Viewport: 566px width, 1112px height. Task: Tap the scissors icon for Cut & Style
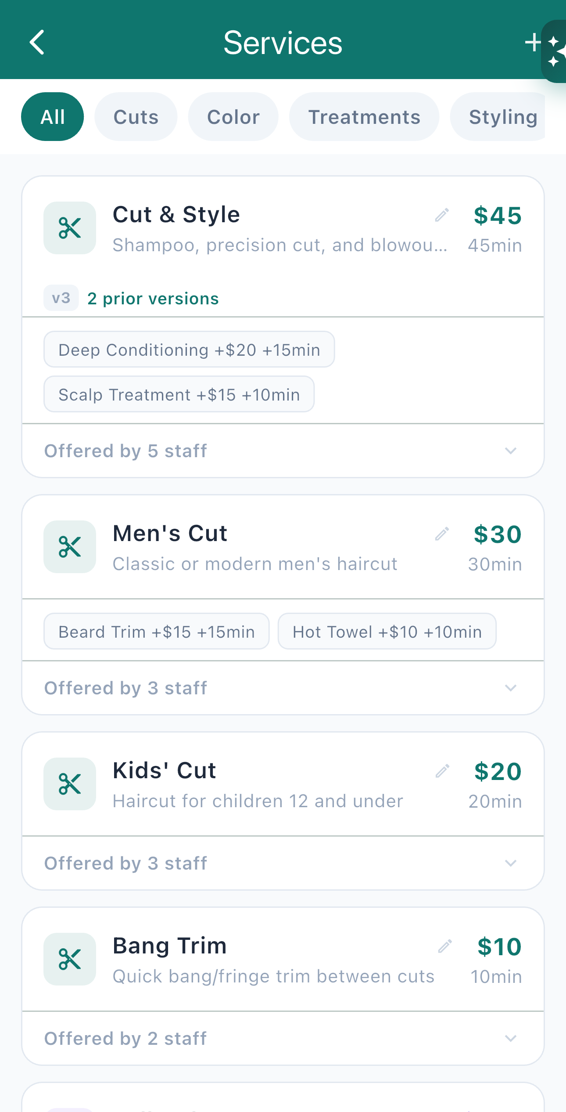[70, 228]
